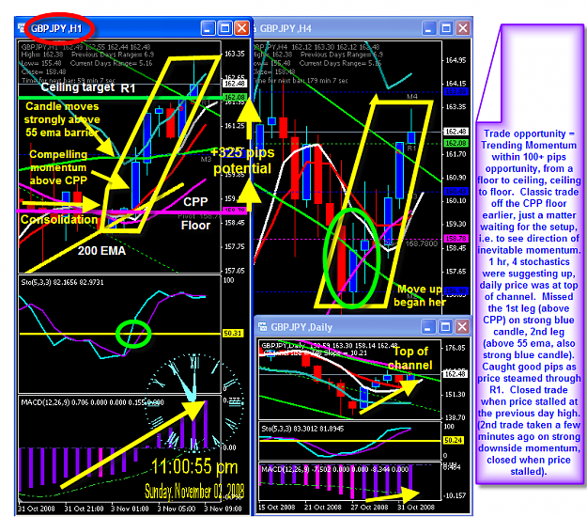Screen dimensions: 587x517
Task: Click the 31 Oct 21:00 time axis label
Action: click(84, 509)
